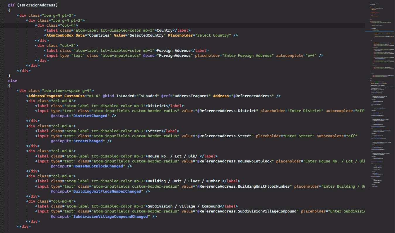
Task: Click the "House No. / Lot / Blk/" label text
Action: pos(172,156)
